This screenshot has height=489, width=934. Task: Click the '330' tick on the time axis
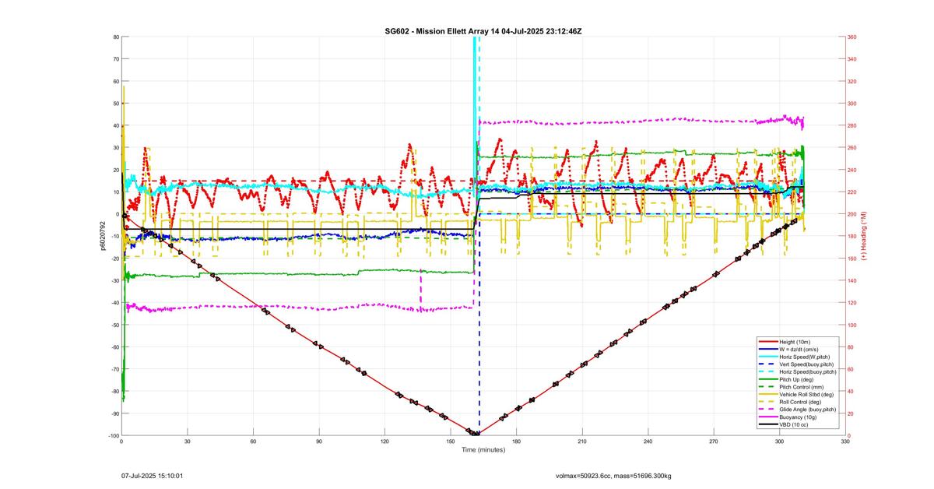click(845, 442)
